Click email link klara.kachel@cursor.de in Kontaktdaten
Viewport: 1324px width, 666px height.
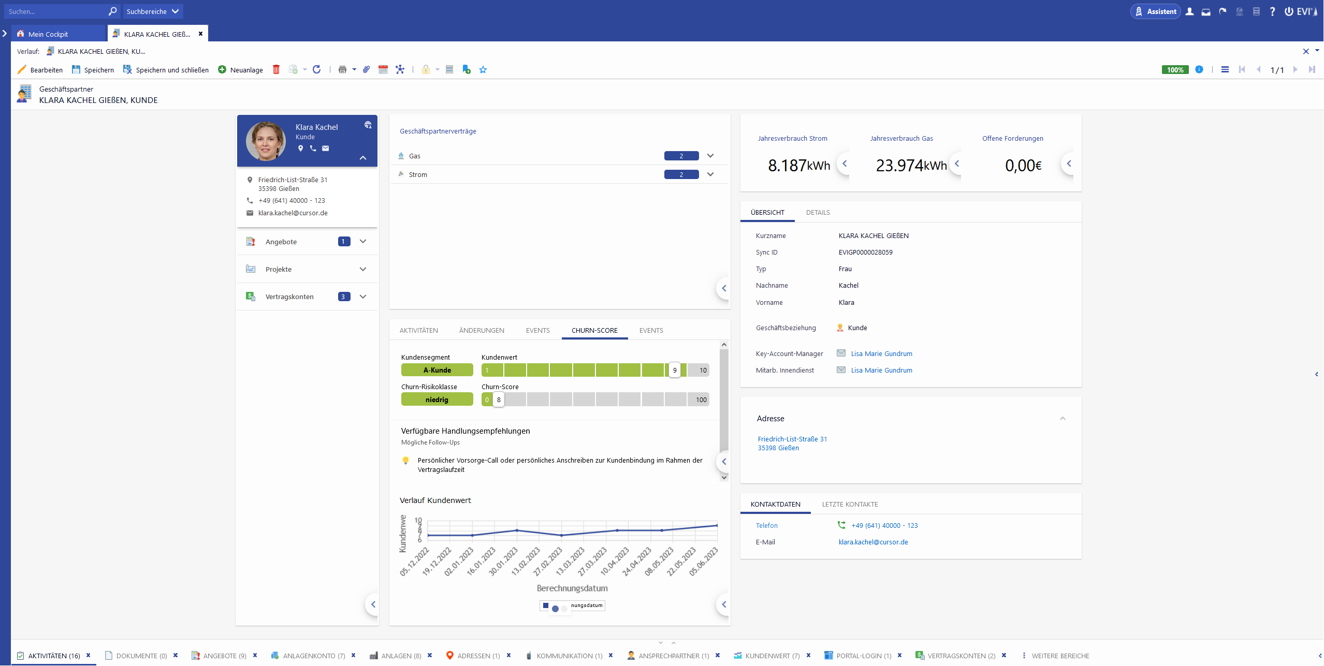[x=873, y=542]
